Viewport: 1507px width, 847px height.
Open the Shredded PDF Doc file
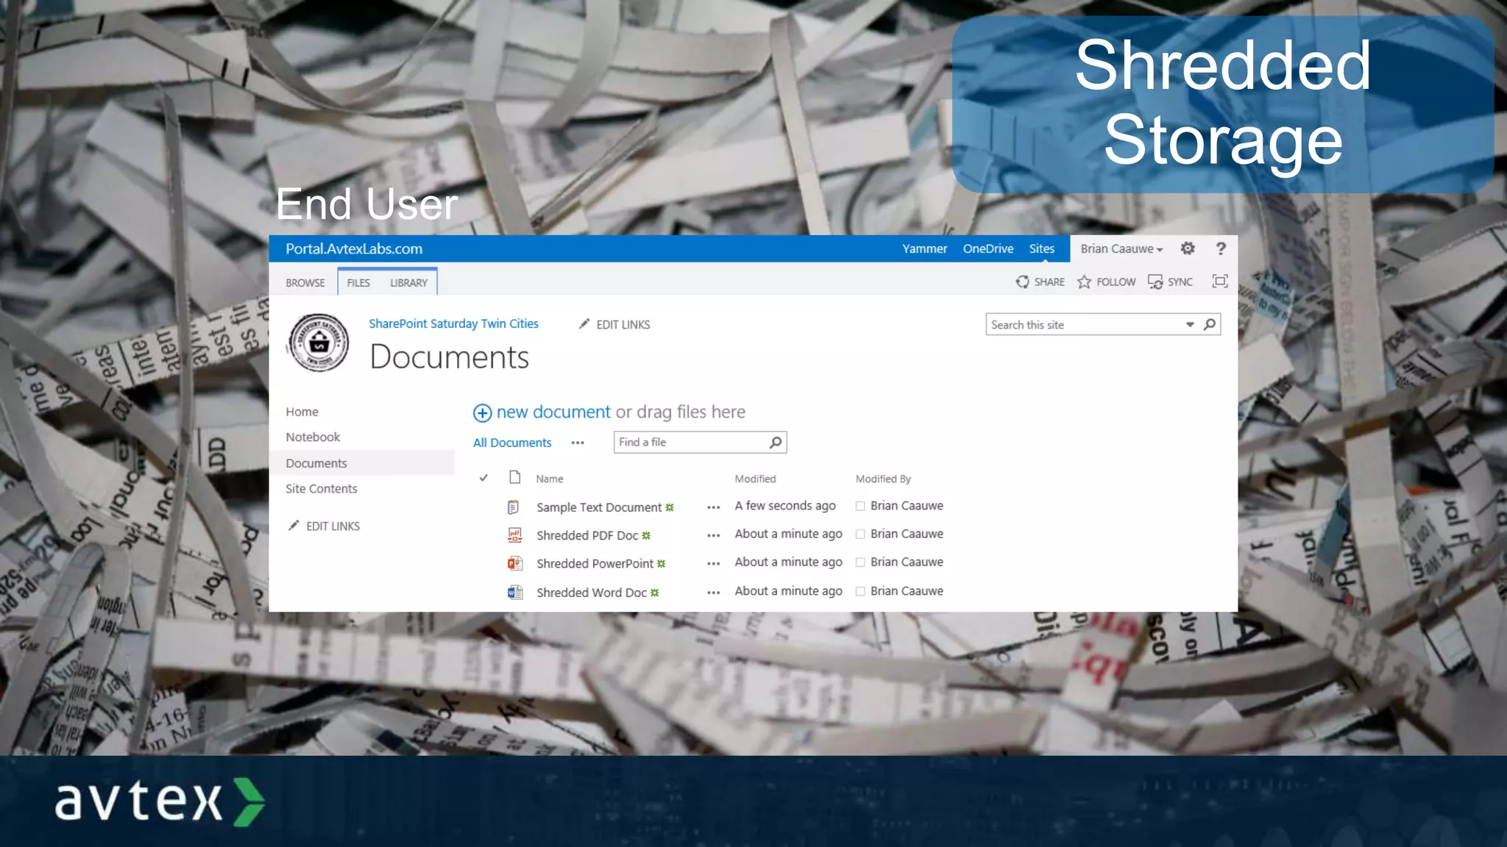pyautogui.click(x=587, y=535)
